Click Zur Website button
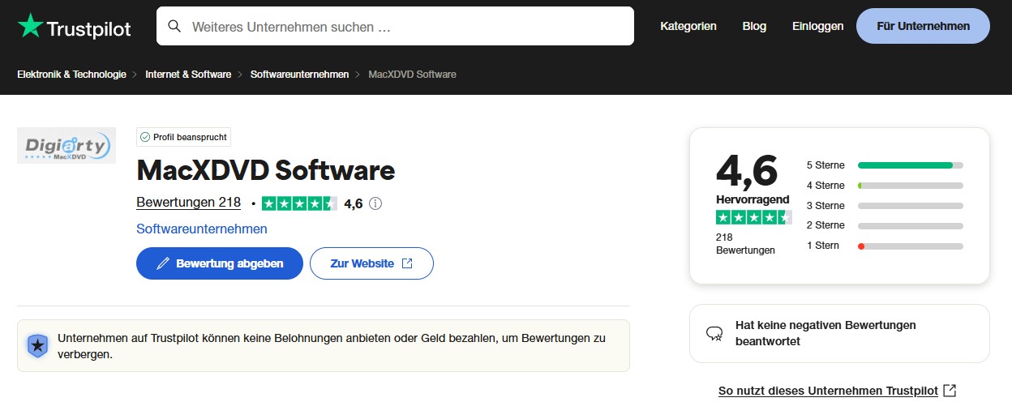 coord(371,263)
